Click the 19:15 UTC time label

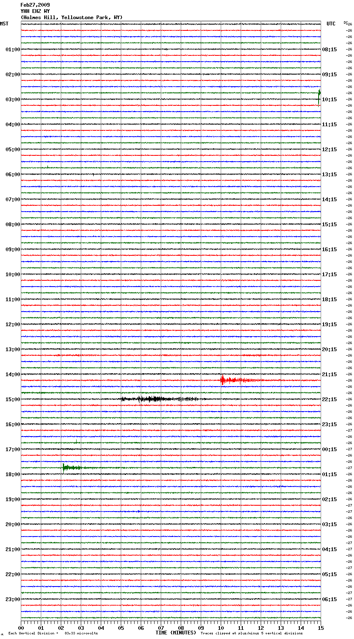point(329,324)
